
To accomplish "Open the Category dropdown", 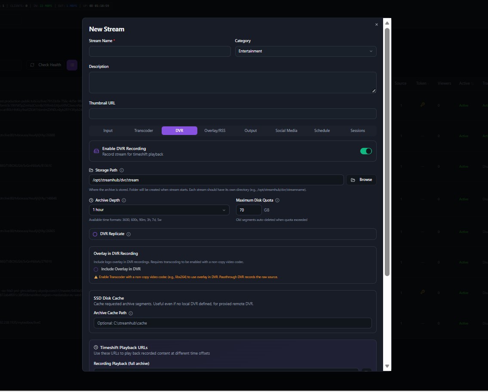I will pyautogui.click(x=306, y=51).
